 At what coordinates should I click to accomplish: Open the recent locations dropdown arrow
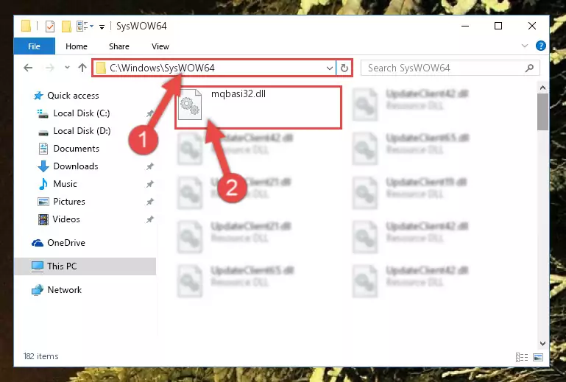[x=67, y=68]
